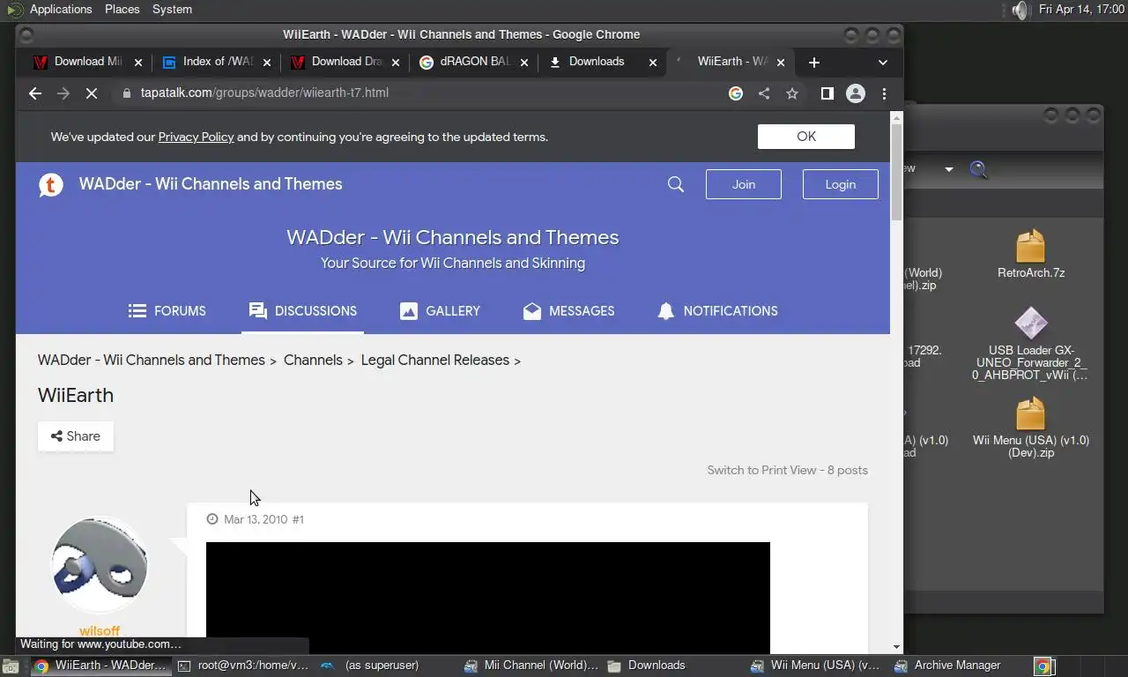Viewport: 1128px width, 677px height.
Task: Open the forum search magnifier
Action: pyautogui.click(x=676, y=184)
